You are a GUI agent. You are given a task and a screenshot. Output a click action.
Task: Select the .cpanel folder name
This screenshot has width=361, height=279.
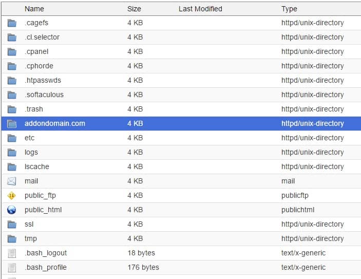coord(36,51)
